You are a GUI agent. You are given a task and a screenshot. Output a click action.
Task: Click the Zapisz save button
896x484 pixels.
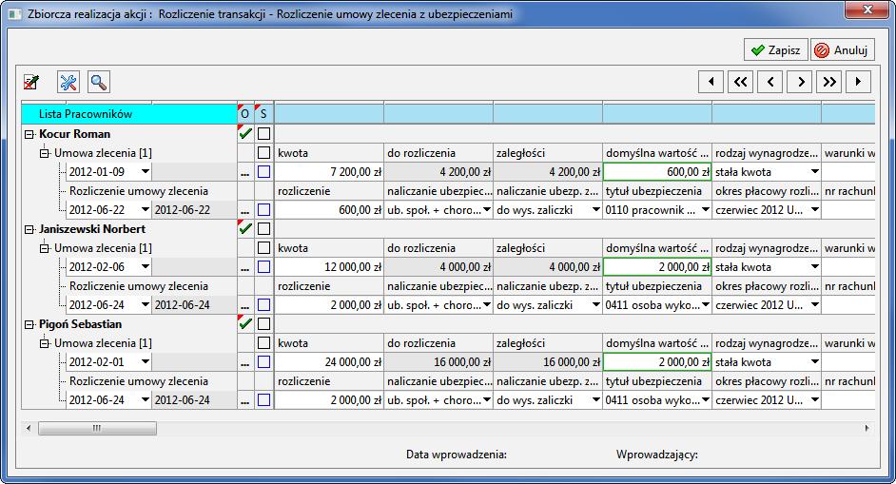tap(775, 50)
